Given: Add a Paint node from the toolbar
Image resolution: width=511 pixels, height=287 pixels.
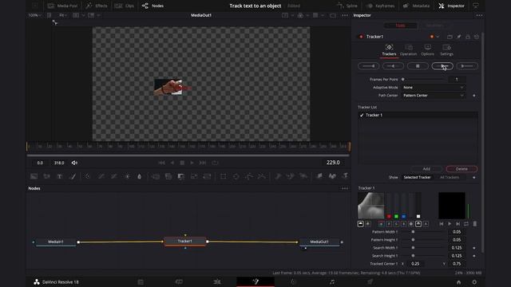Looking at the screenshot, I should click(73, 176).
